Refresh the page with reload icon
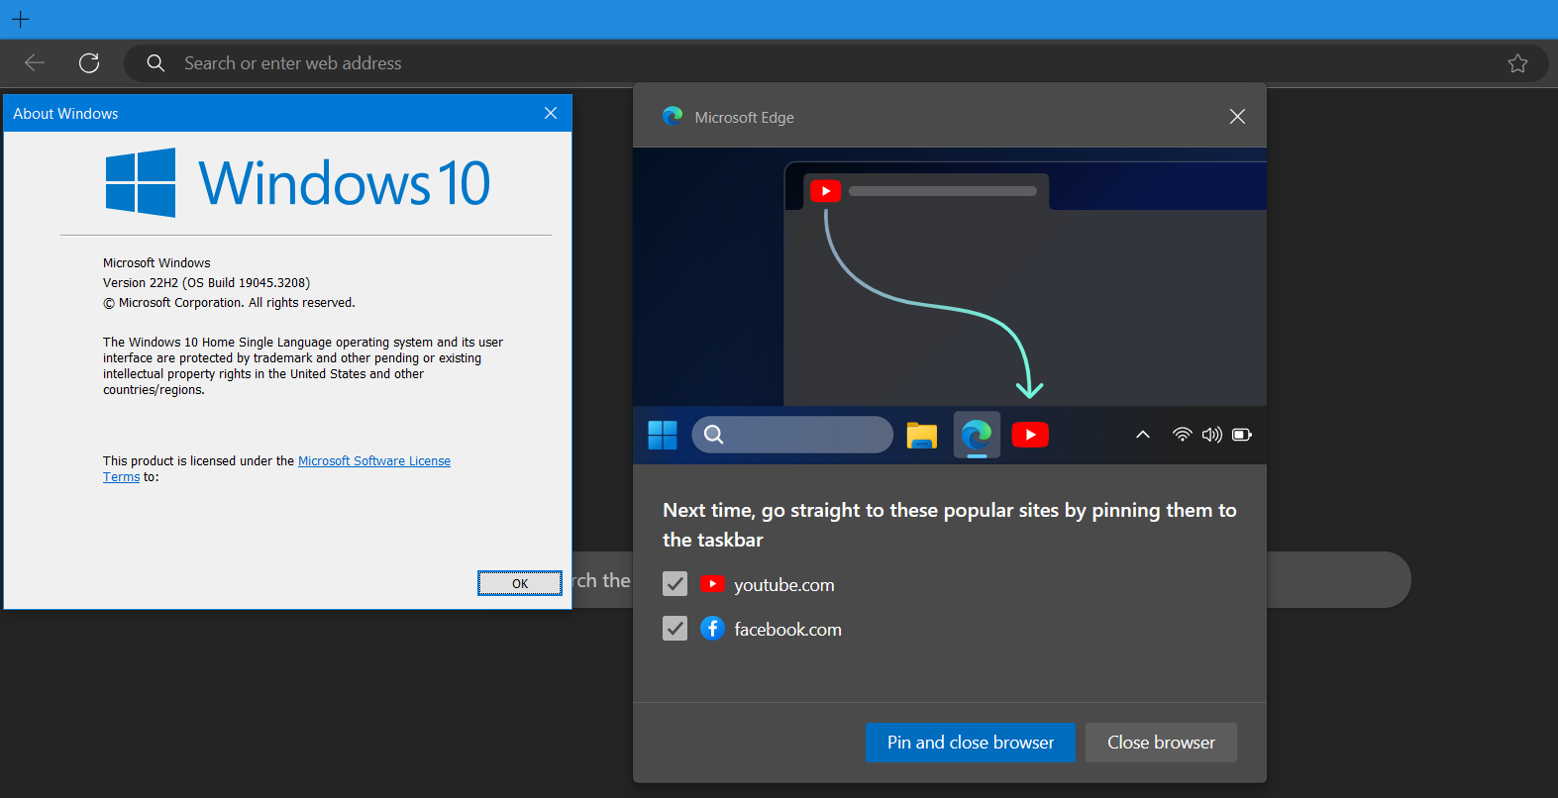 [89, 63]
